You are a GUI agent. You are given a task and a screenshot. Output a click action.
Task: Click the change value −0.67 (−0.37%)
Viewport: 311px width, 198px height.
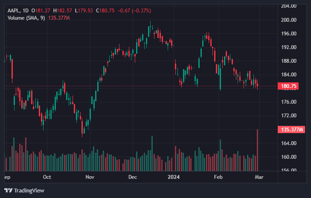[x=134, y=11]
